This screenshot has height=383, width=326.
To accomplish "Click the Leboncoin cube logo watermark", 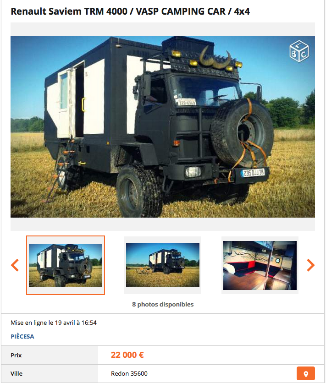I will coord(299,51).
